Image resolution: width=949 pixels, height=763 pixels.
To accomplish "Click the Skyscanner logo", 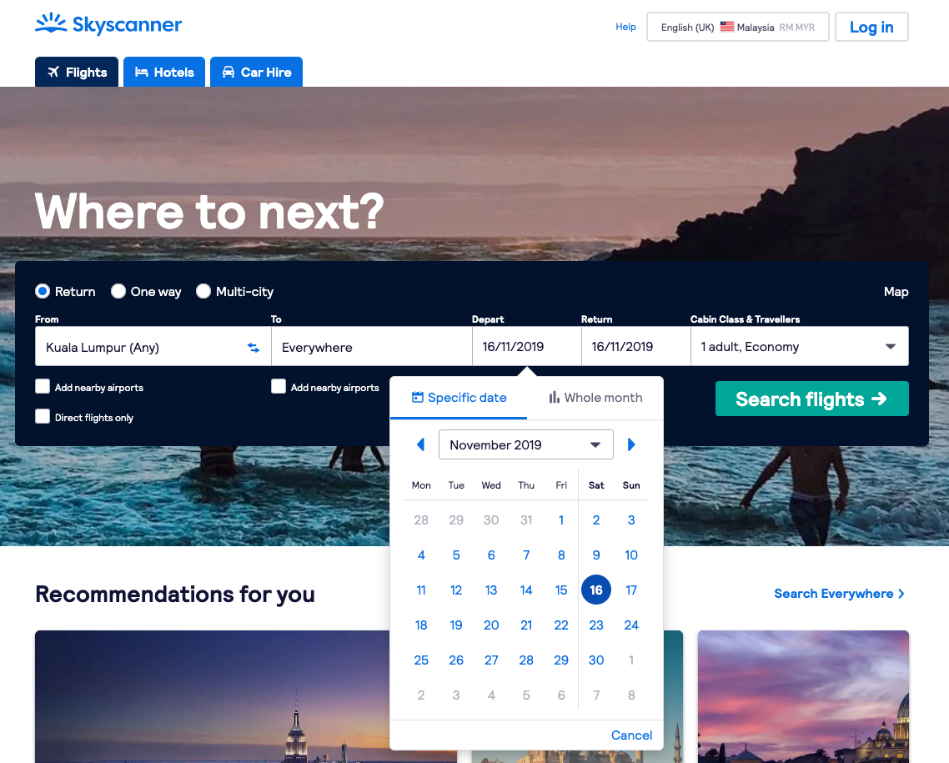I will [x=108, y=24].
